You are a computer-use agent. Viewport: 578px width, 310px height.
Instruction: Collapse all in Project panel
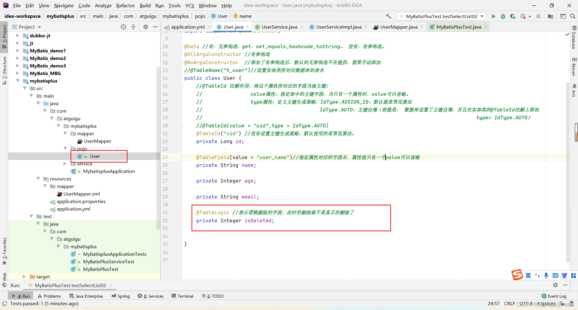click(133, 27)
